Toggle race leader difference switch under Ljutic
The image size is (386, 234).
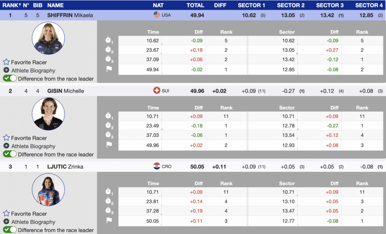pos(10,230)
